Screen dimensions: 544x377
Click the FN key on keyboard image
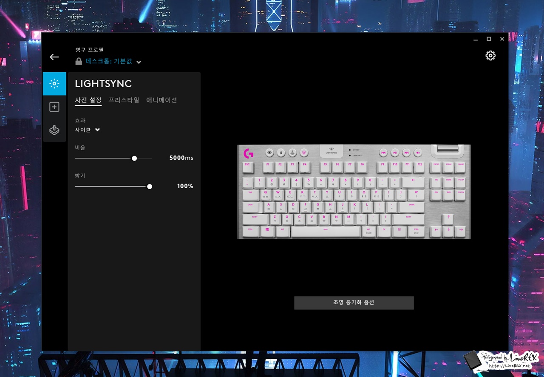coord(384,231)
